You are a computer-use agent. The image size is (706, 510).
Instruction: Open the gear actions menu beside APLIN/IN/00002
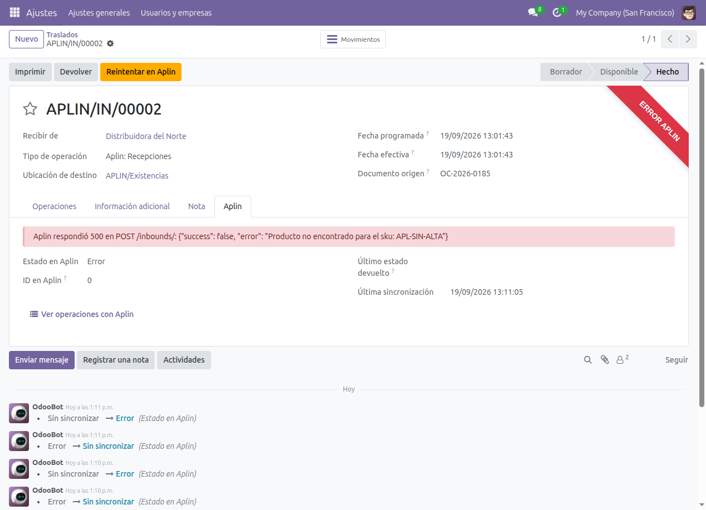click(110, 43)
